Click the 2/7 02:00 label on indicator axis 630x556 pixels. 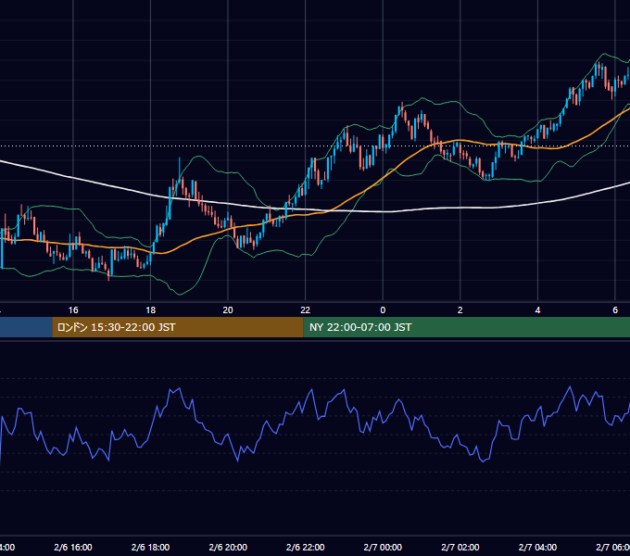pos(460,548)
